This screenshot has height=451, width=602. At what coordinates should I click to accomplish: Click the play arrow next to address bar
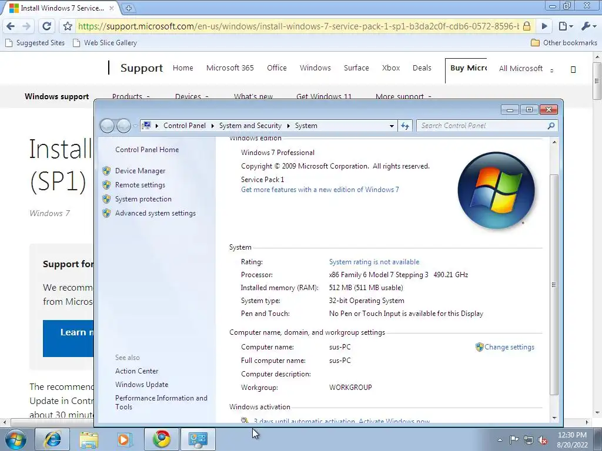pyautogui.click(x=544, y=26)
